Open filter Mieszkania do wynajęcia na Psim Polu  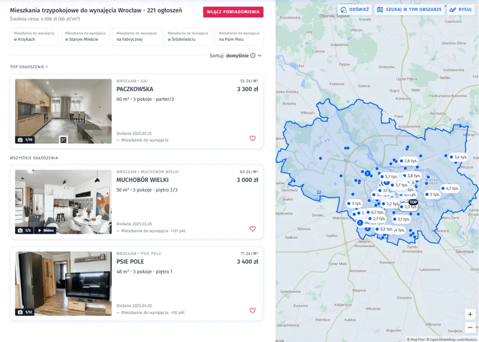click(x=239, y=36)
